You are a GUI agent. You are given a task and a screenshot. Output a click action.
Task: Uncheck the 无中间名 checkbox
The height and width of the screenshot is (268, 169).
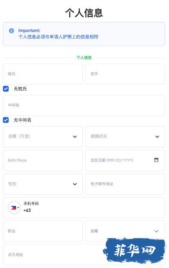point(6,120)
